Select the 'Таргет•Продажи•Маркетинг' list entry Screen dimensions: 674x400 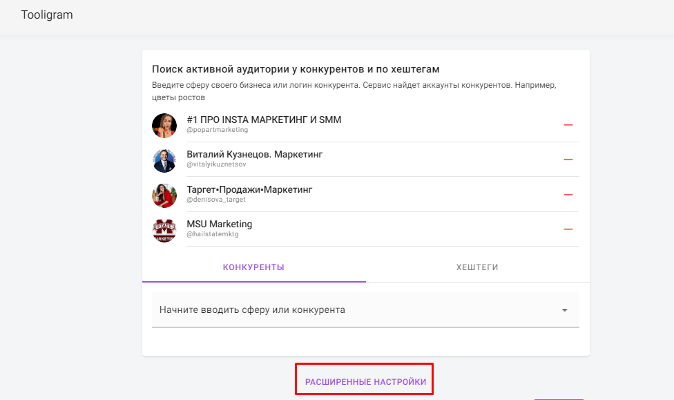click(249, 189)
